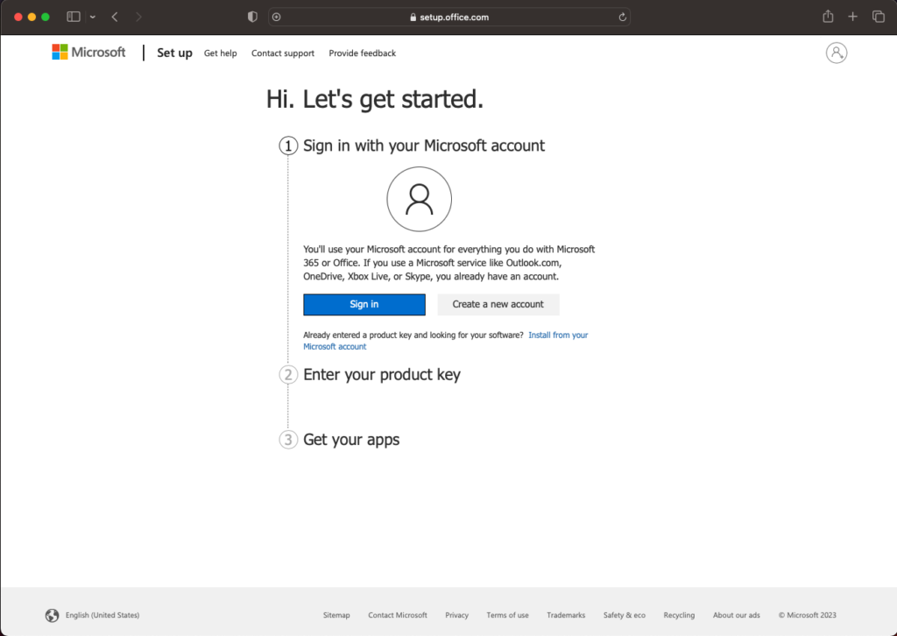Click the large profile avatar circle
The height and width of the screenshot is (636, 897).
(x=419, y=199)
